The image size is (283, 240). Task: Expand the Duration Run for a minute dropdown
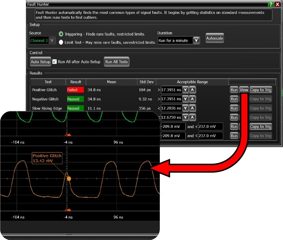196,40
